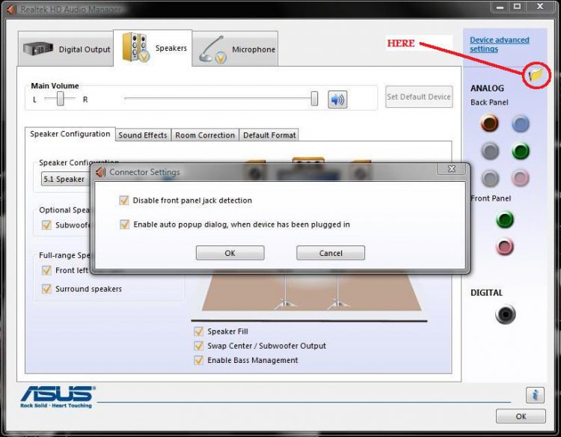561x437 pixels.
Task: Click the main window OK button
Action: click(521, 416)
